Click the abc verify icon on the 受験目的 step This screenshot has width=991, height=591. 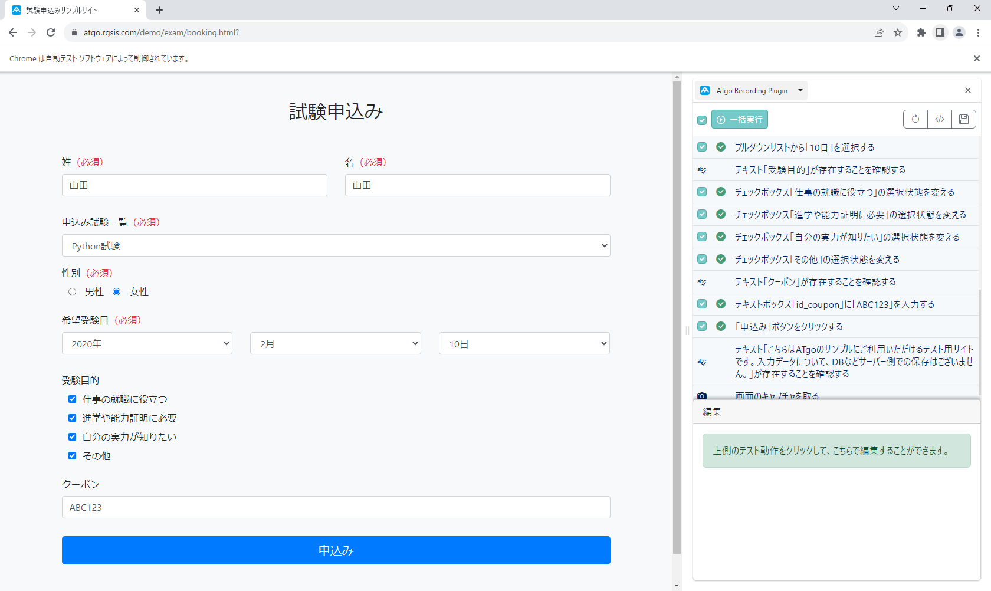tap(701, 169)
